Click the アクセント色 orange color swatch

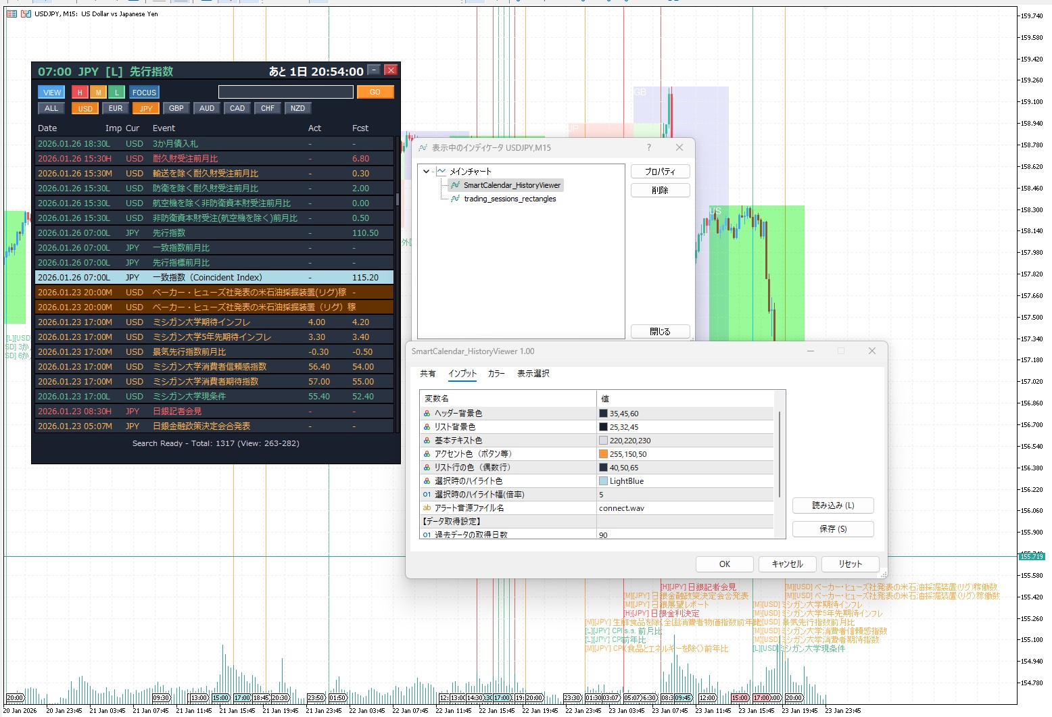(603, 454)
